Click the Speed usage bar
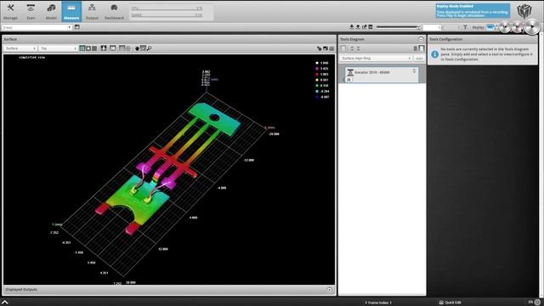 click(x=167, y=15)
